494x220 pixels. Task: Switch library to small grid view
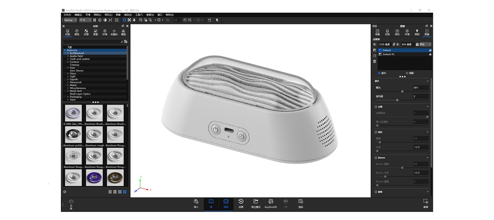(120, 192)
